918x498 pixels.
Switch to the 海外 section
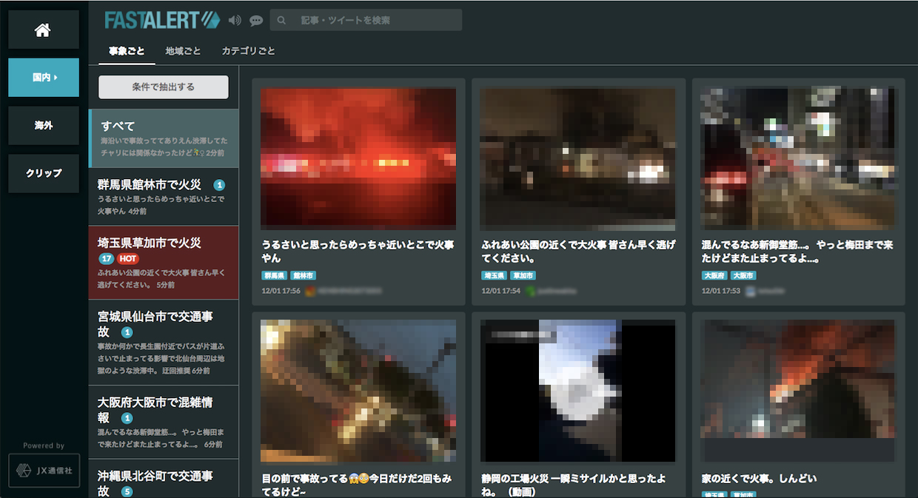click(43, 125)
